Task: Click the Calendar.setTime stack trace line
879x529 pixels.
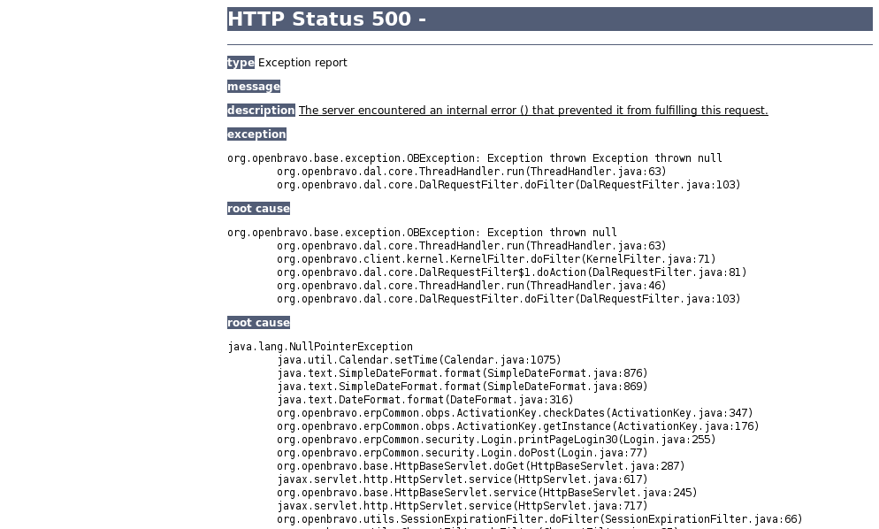Action: (419, 360)
